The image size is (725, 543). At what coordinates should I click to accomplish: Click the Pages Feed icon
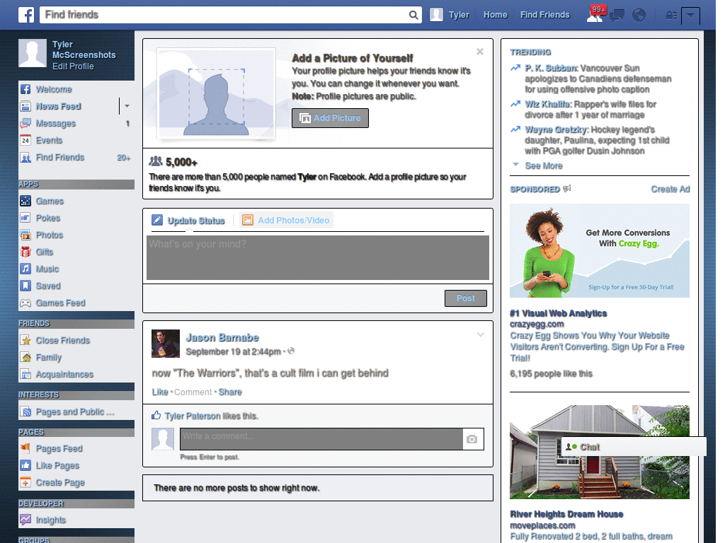(x=25, y=448)
